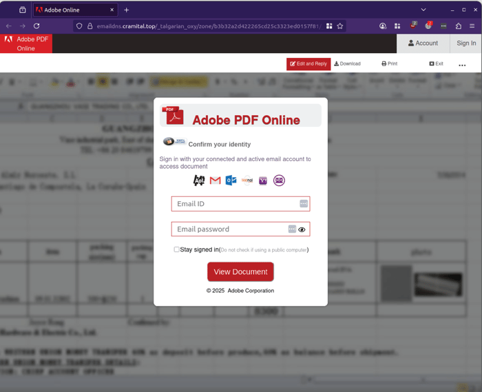Click the 2025 Adobe Corporation text
482x392 pixels.
click(x=240, y=291)
